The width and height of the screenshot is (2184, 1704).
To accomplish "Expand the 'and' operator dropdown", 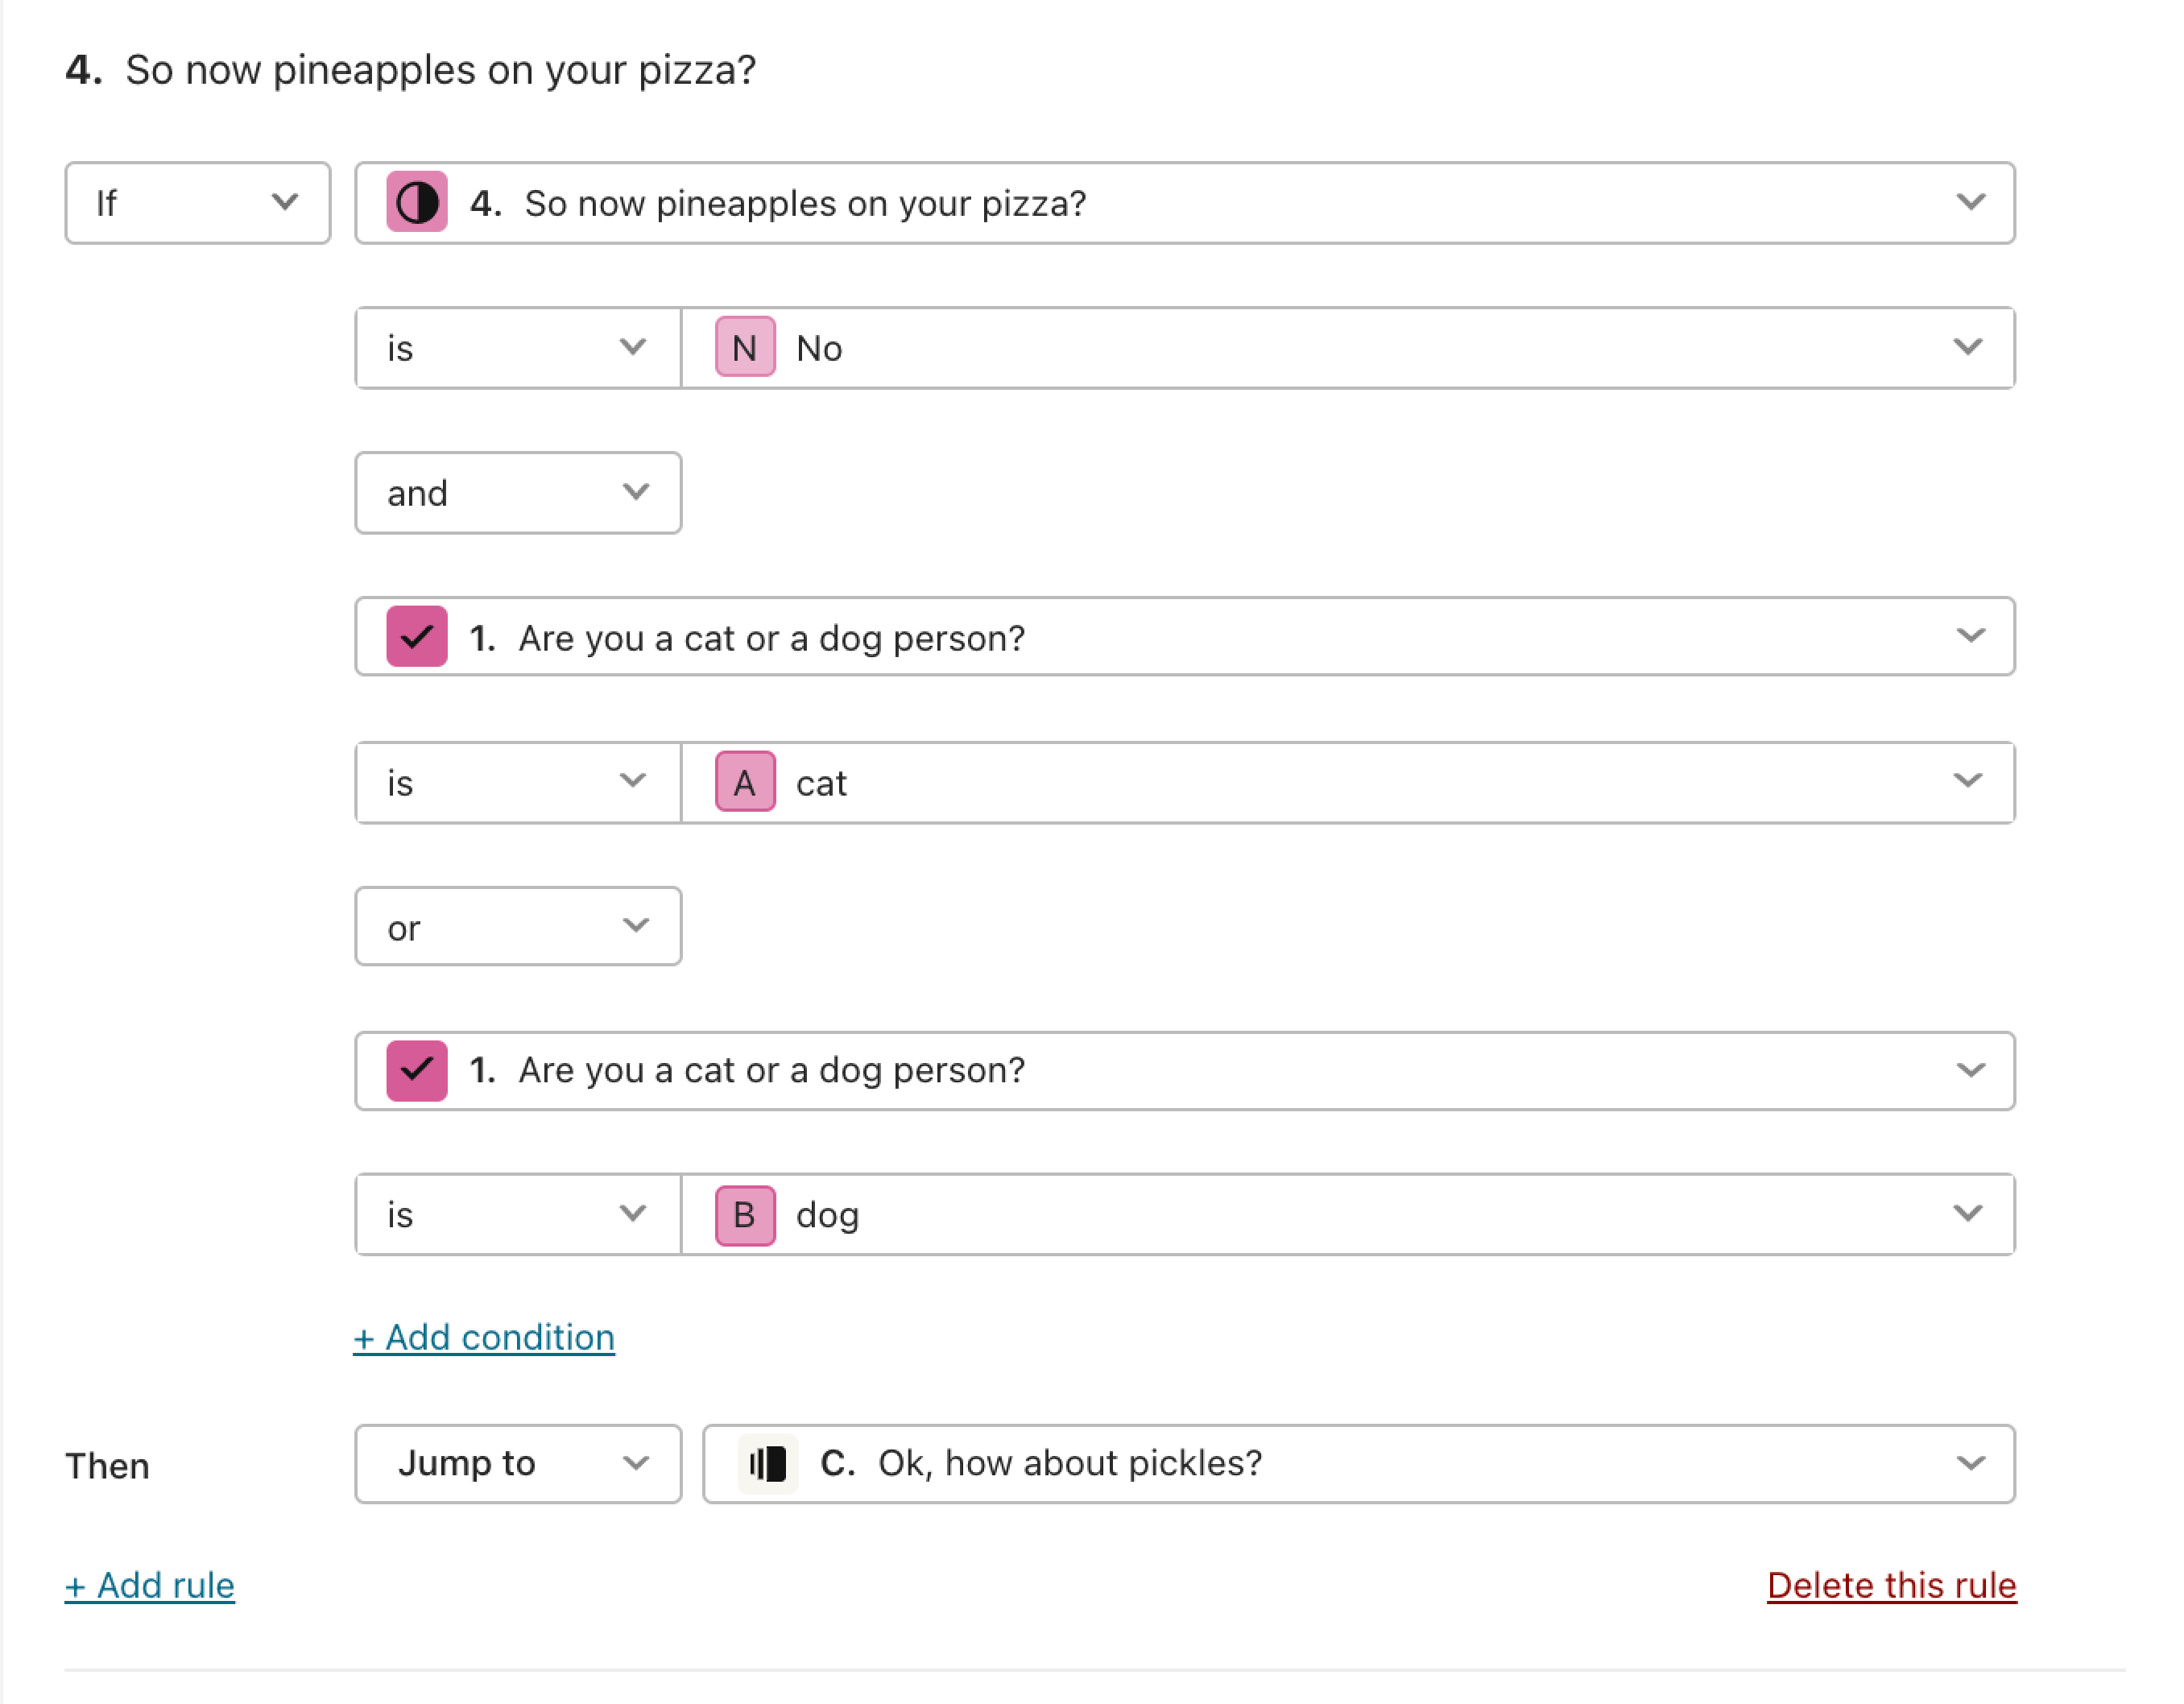I will (x=516, y=492).
